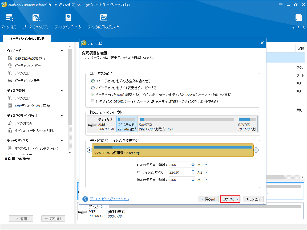Open the マニュアル book icon
This screenshot has height=230, width=307.
coord(298,18)
